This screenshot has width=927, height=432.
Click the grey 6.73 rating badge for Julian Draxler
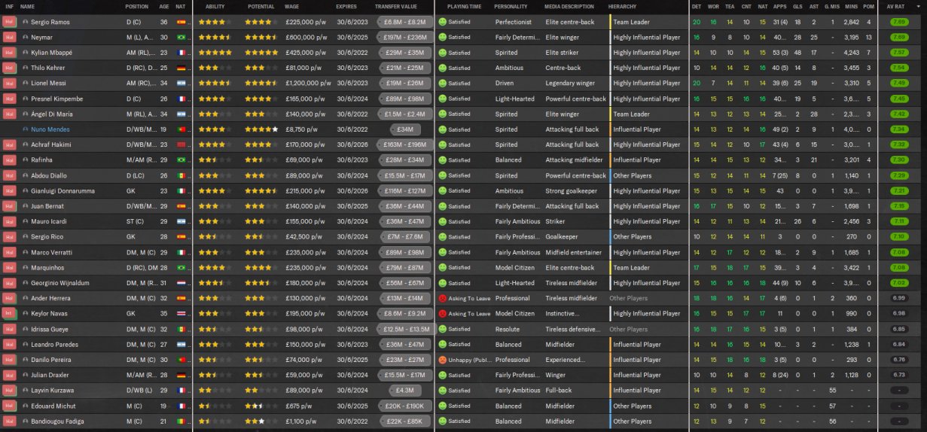tap(898, 375)
